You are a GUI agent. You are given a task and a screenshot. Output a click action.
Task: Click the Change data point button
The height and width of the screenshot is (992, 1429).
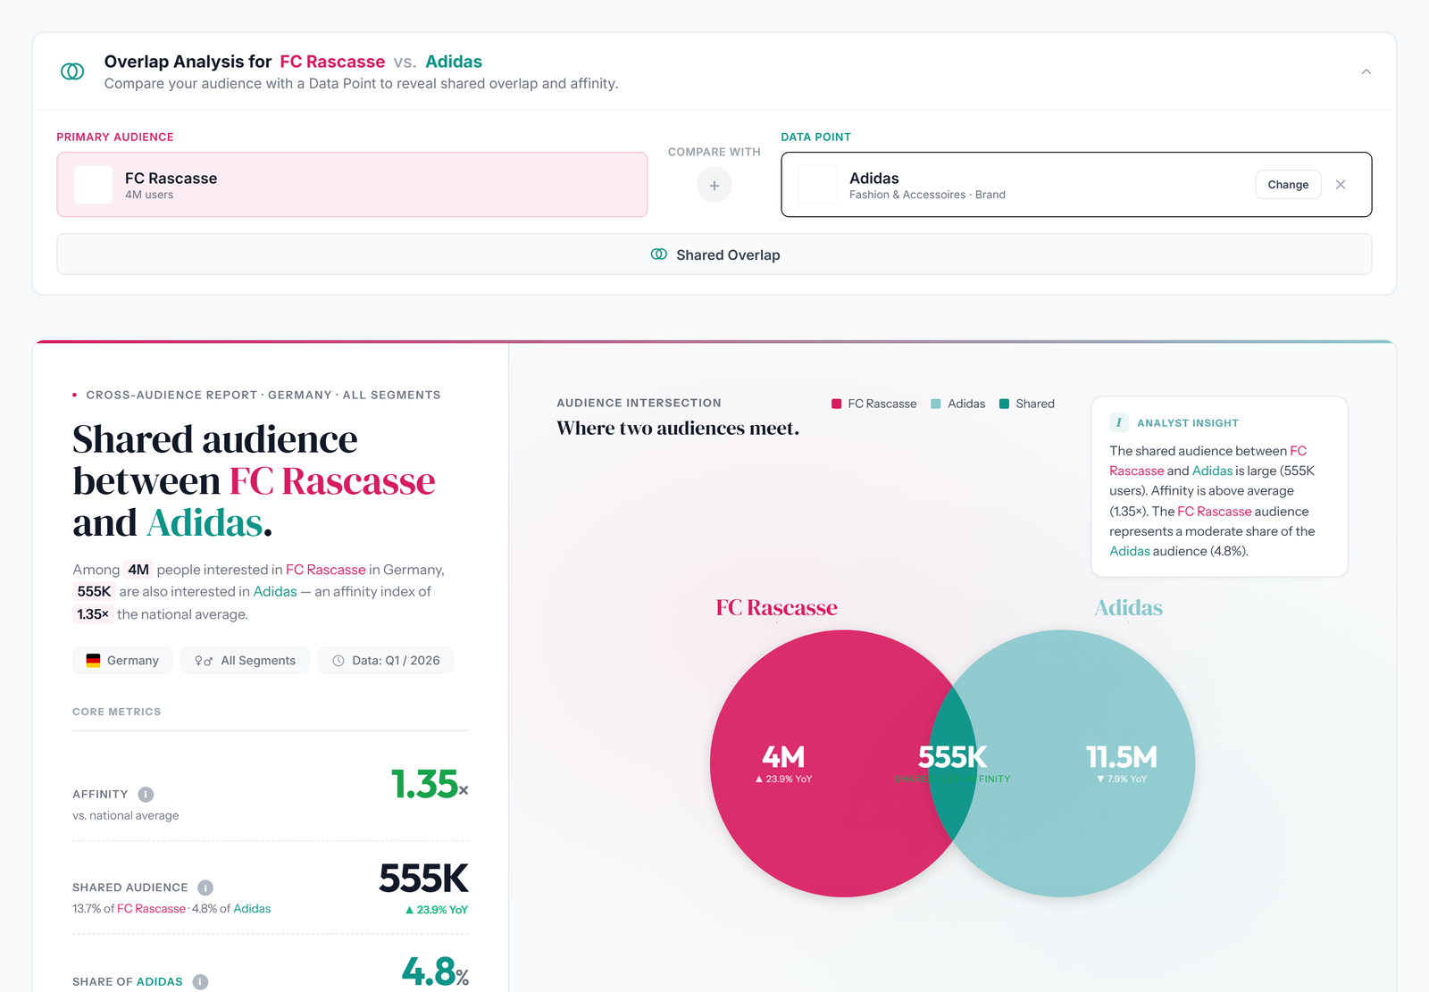(1288, 185)
